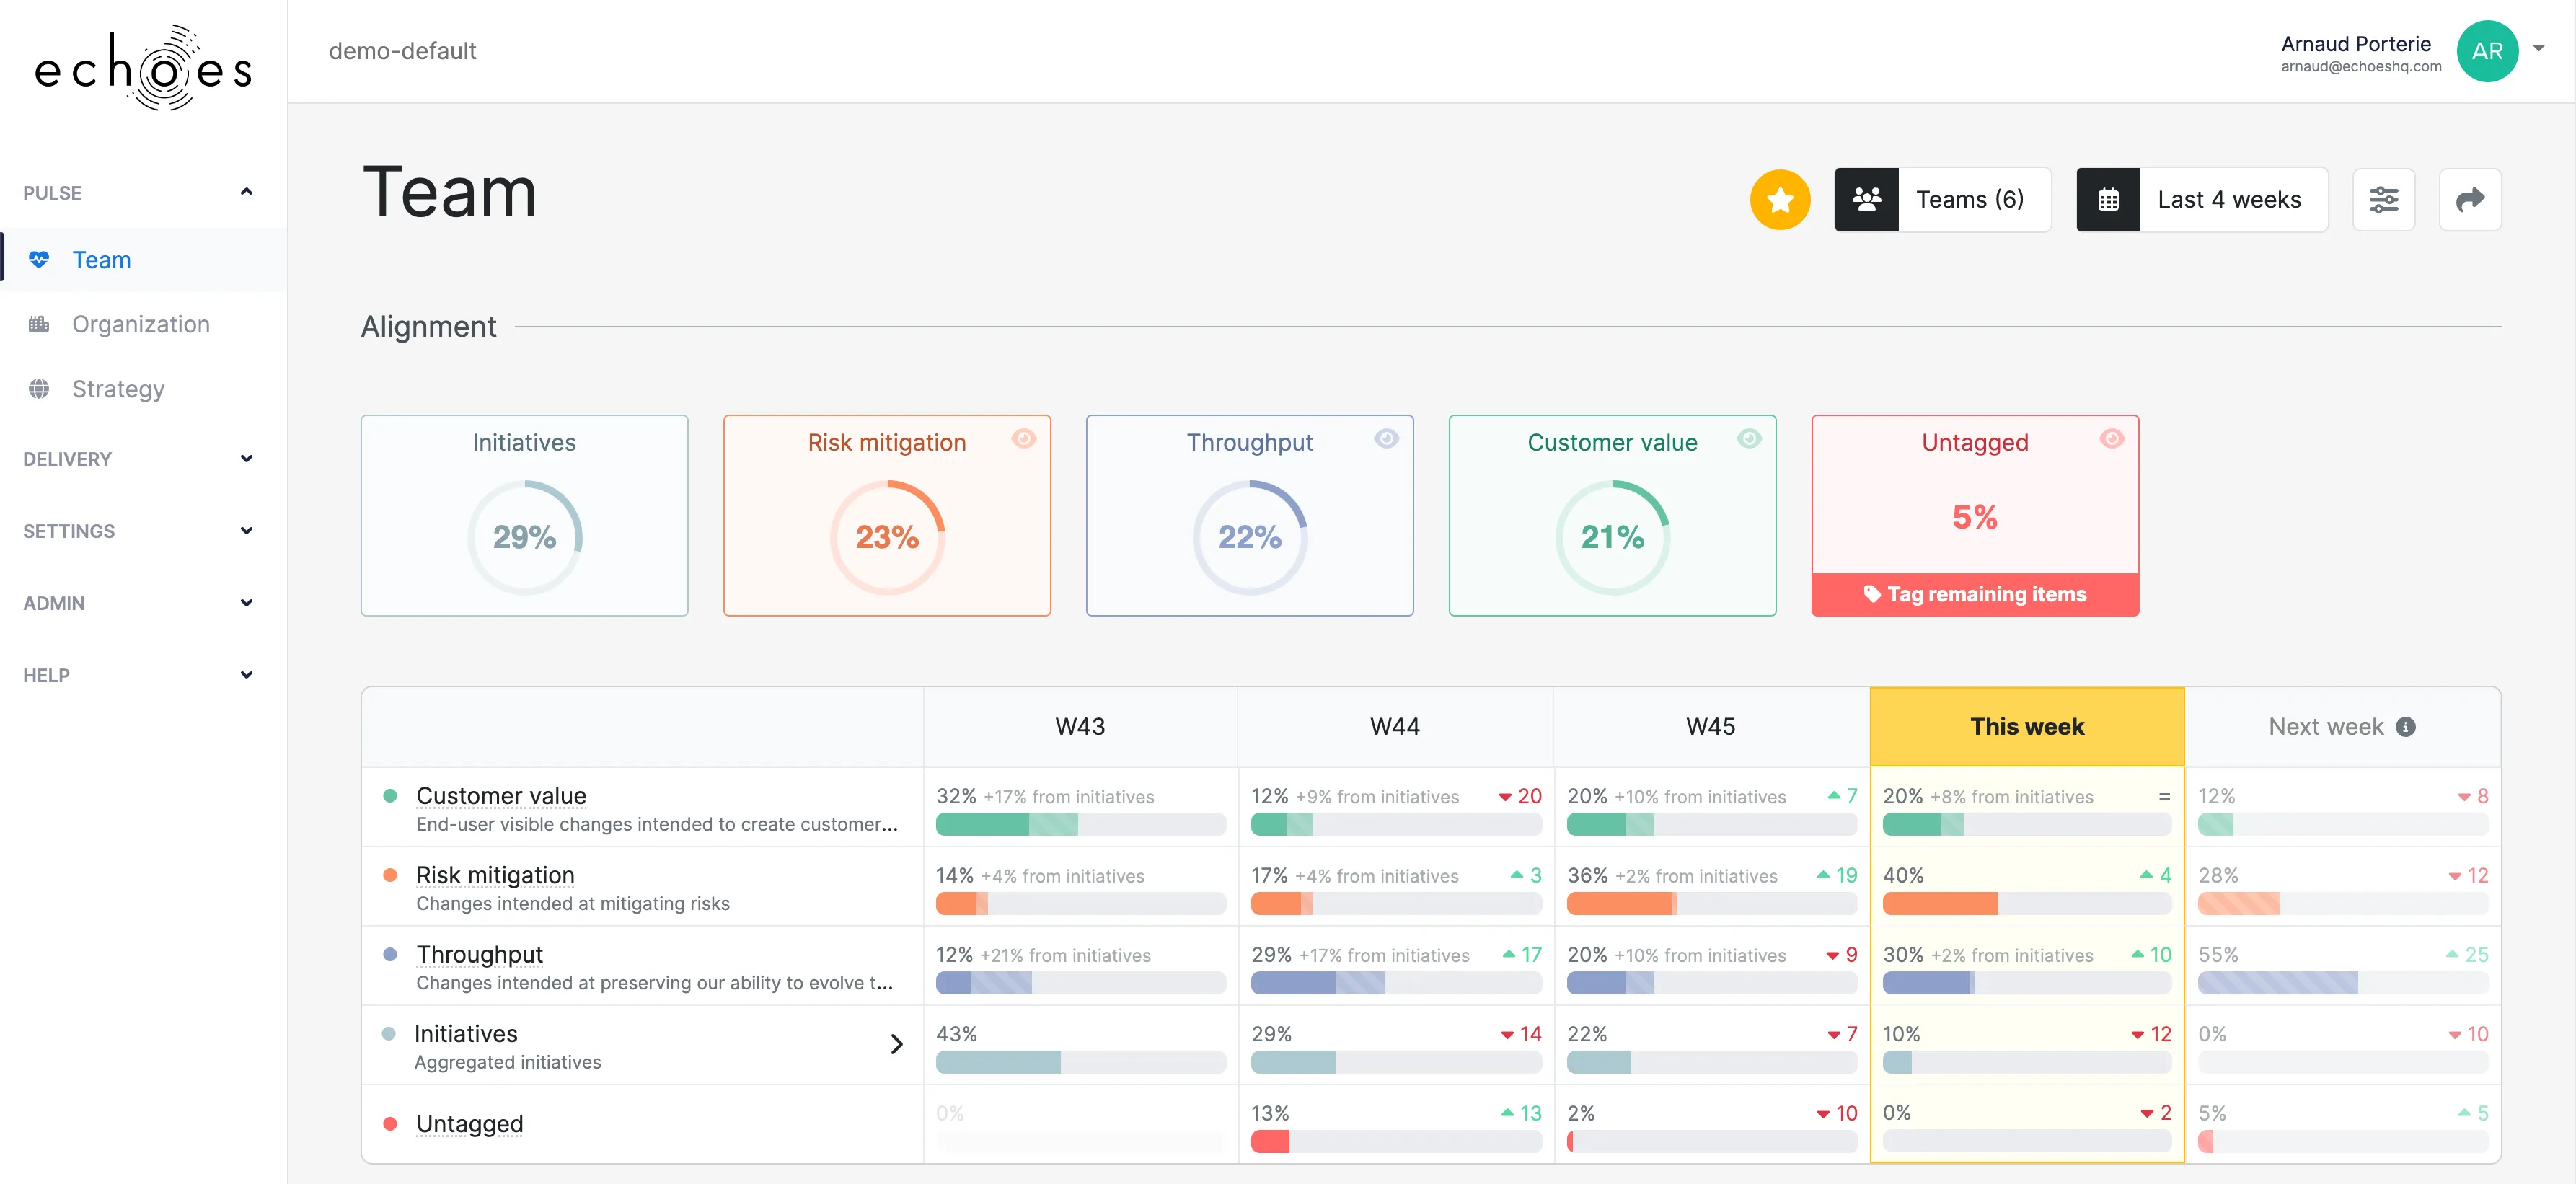Select the This week column header
The height and width of the screenshot is (1184, 2576).
2027,727
